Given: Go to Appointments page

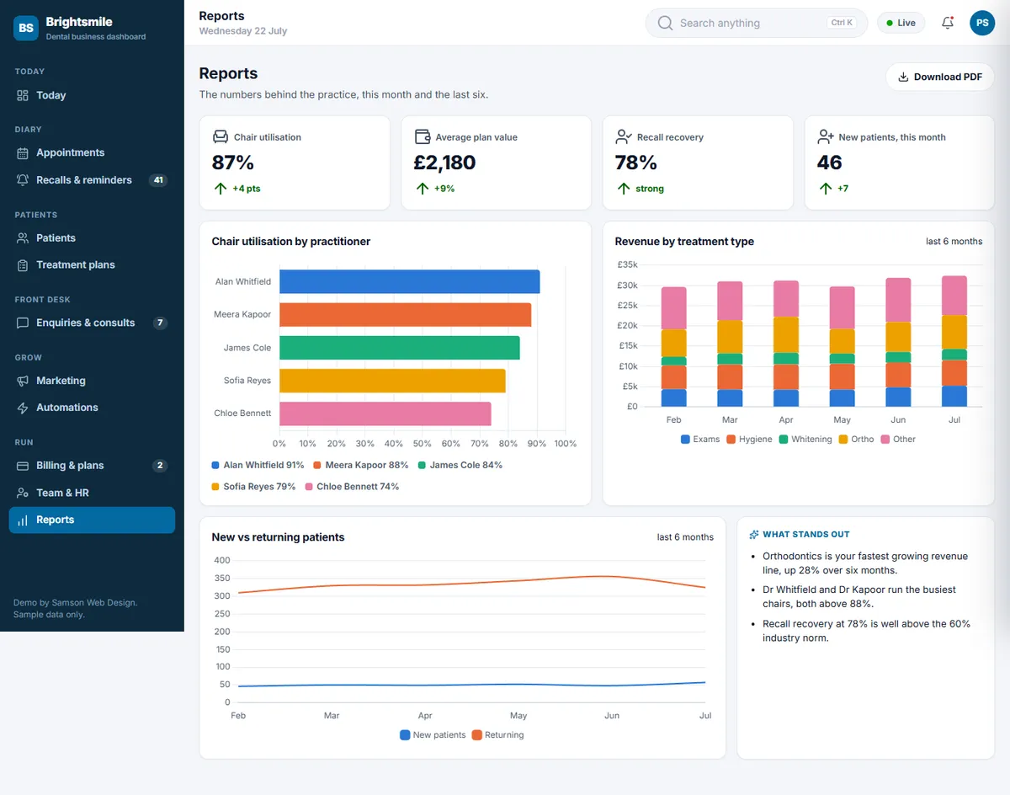Looking at the screenshot, I should pyautogui.click(x=92, y=152).
